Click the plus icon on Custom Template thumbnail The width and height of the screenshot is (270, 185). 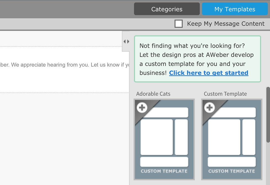[210, 107]
